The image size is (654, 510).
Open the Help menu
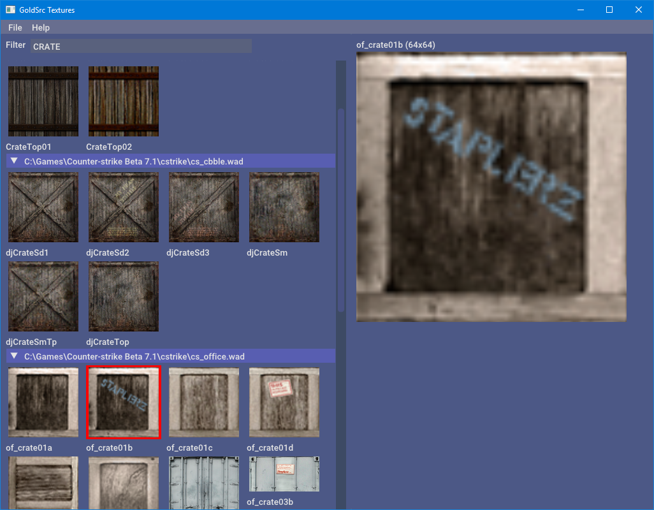tap(40, 27)
